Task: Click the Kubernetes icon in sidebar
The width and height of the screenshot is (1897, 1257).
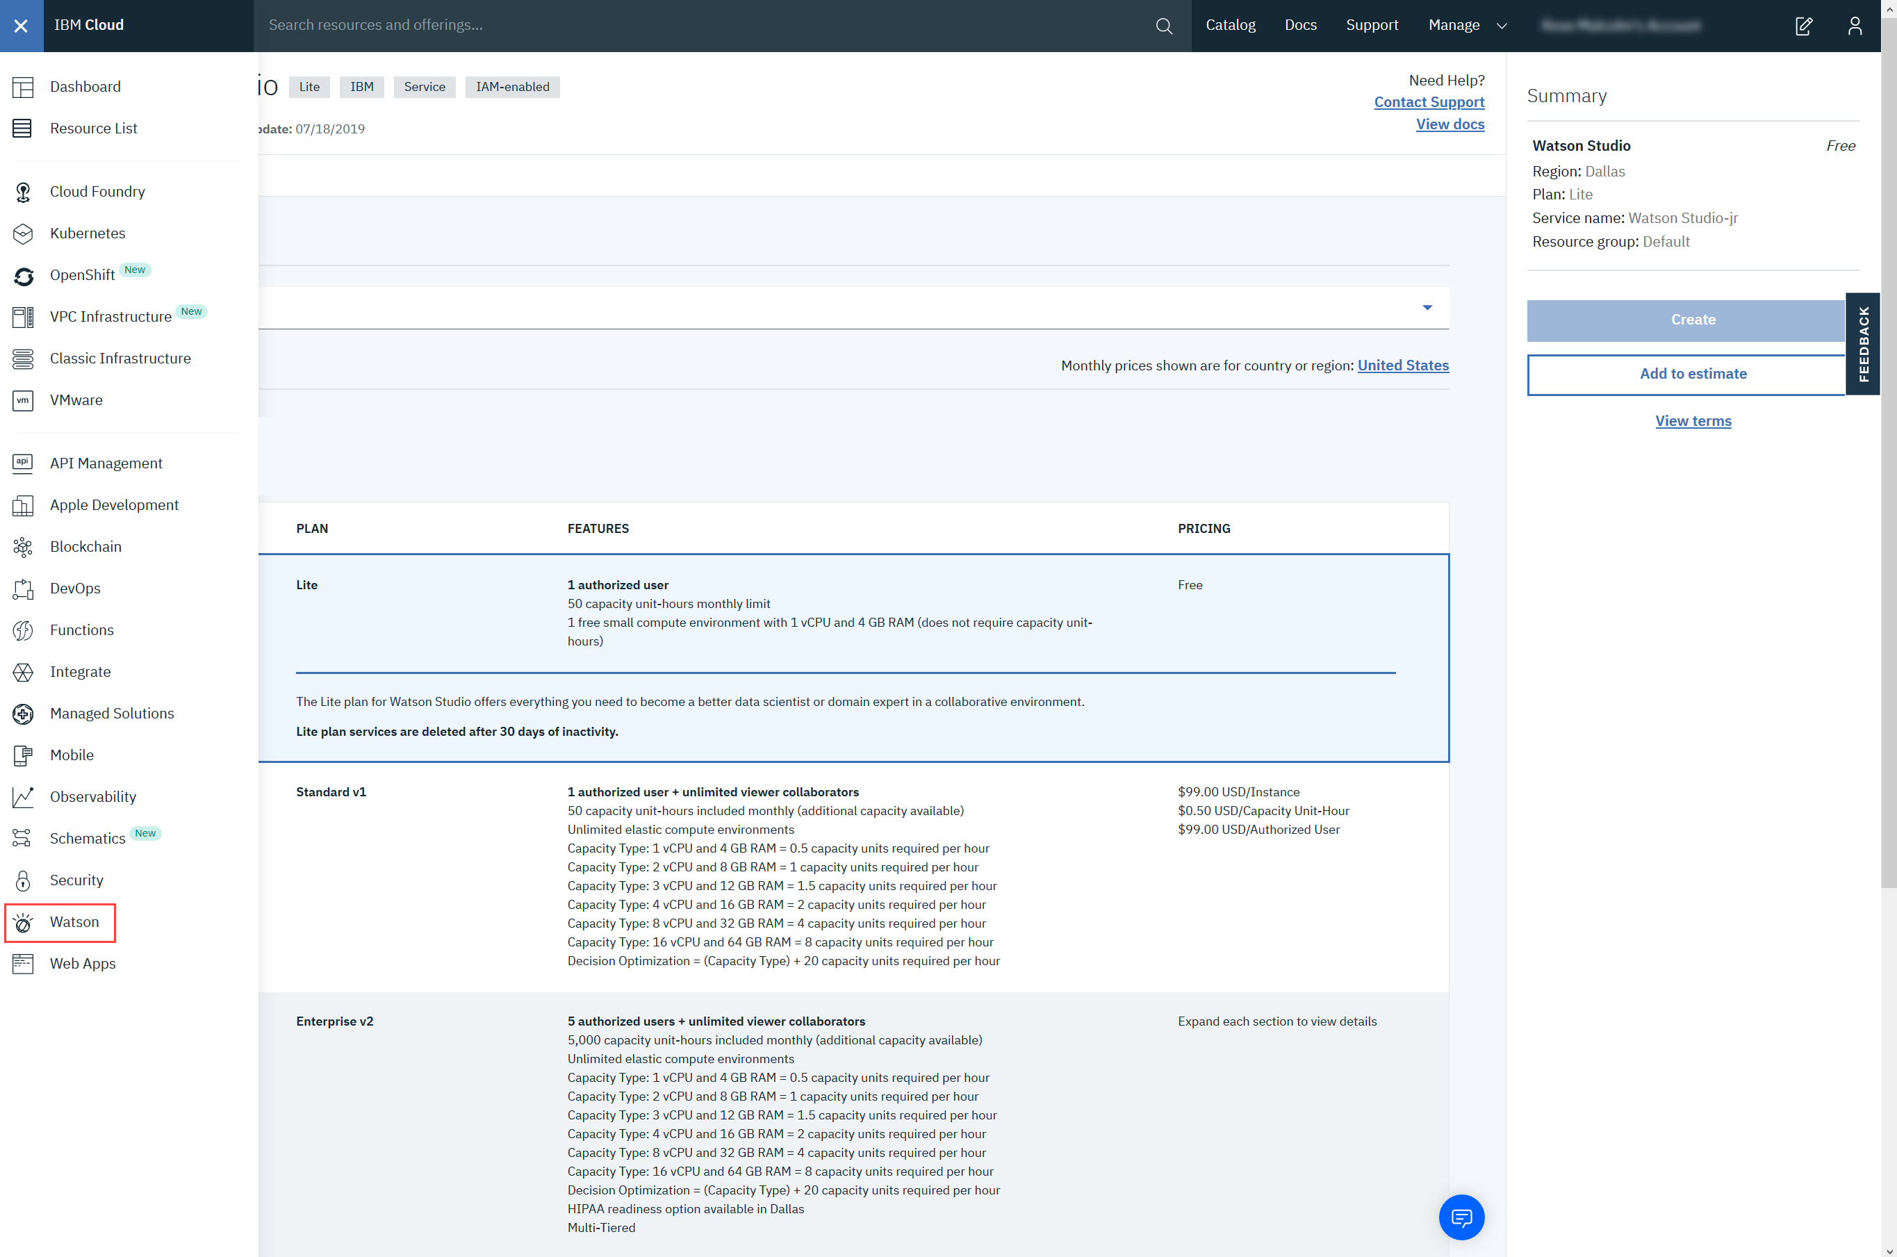Action: point(23,233)
